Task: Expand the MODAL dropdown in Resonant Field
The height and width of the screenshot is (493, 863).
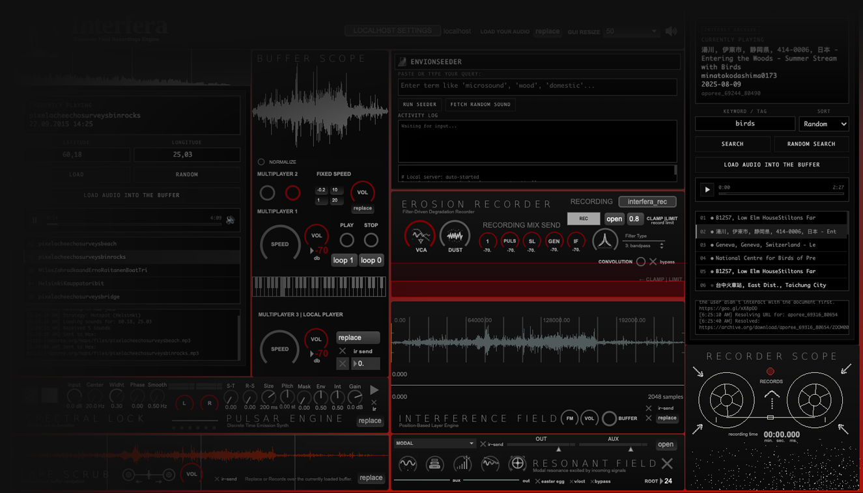Action: tap(434, 443)
